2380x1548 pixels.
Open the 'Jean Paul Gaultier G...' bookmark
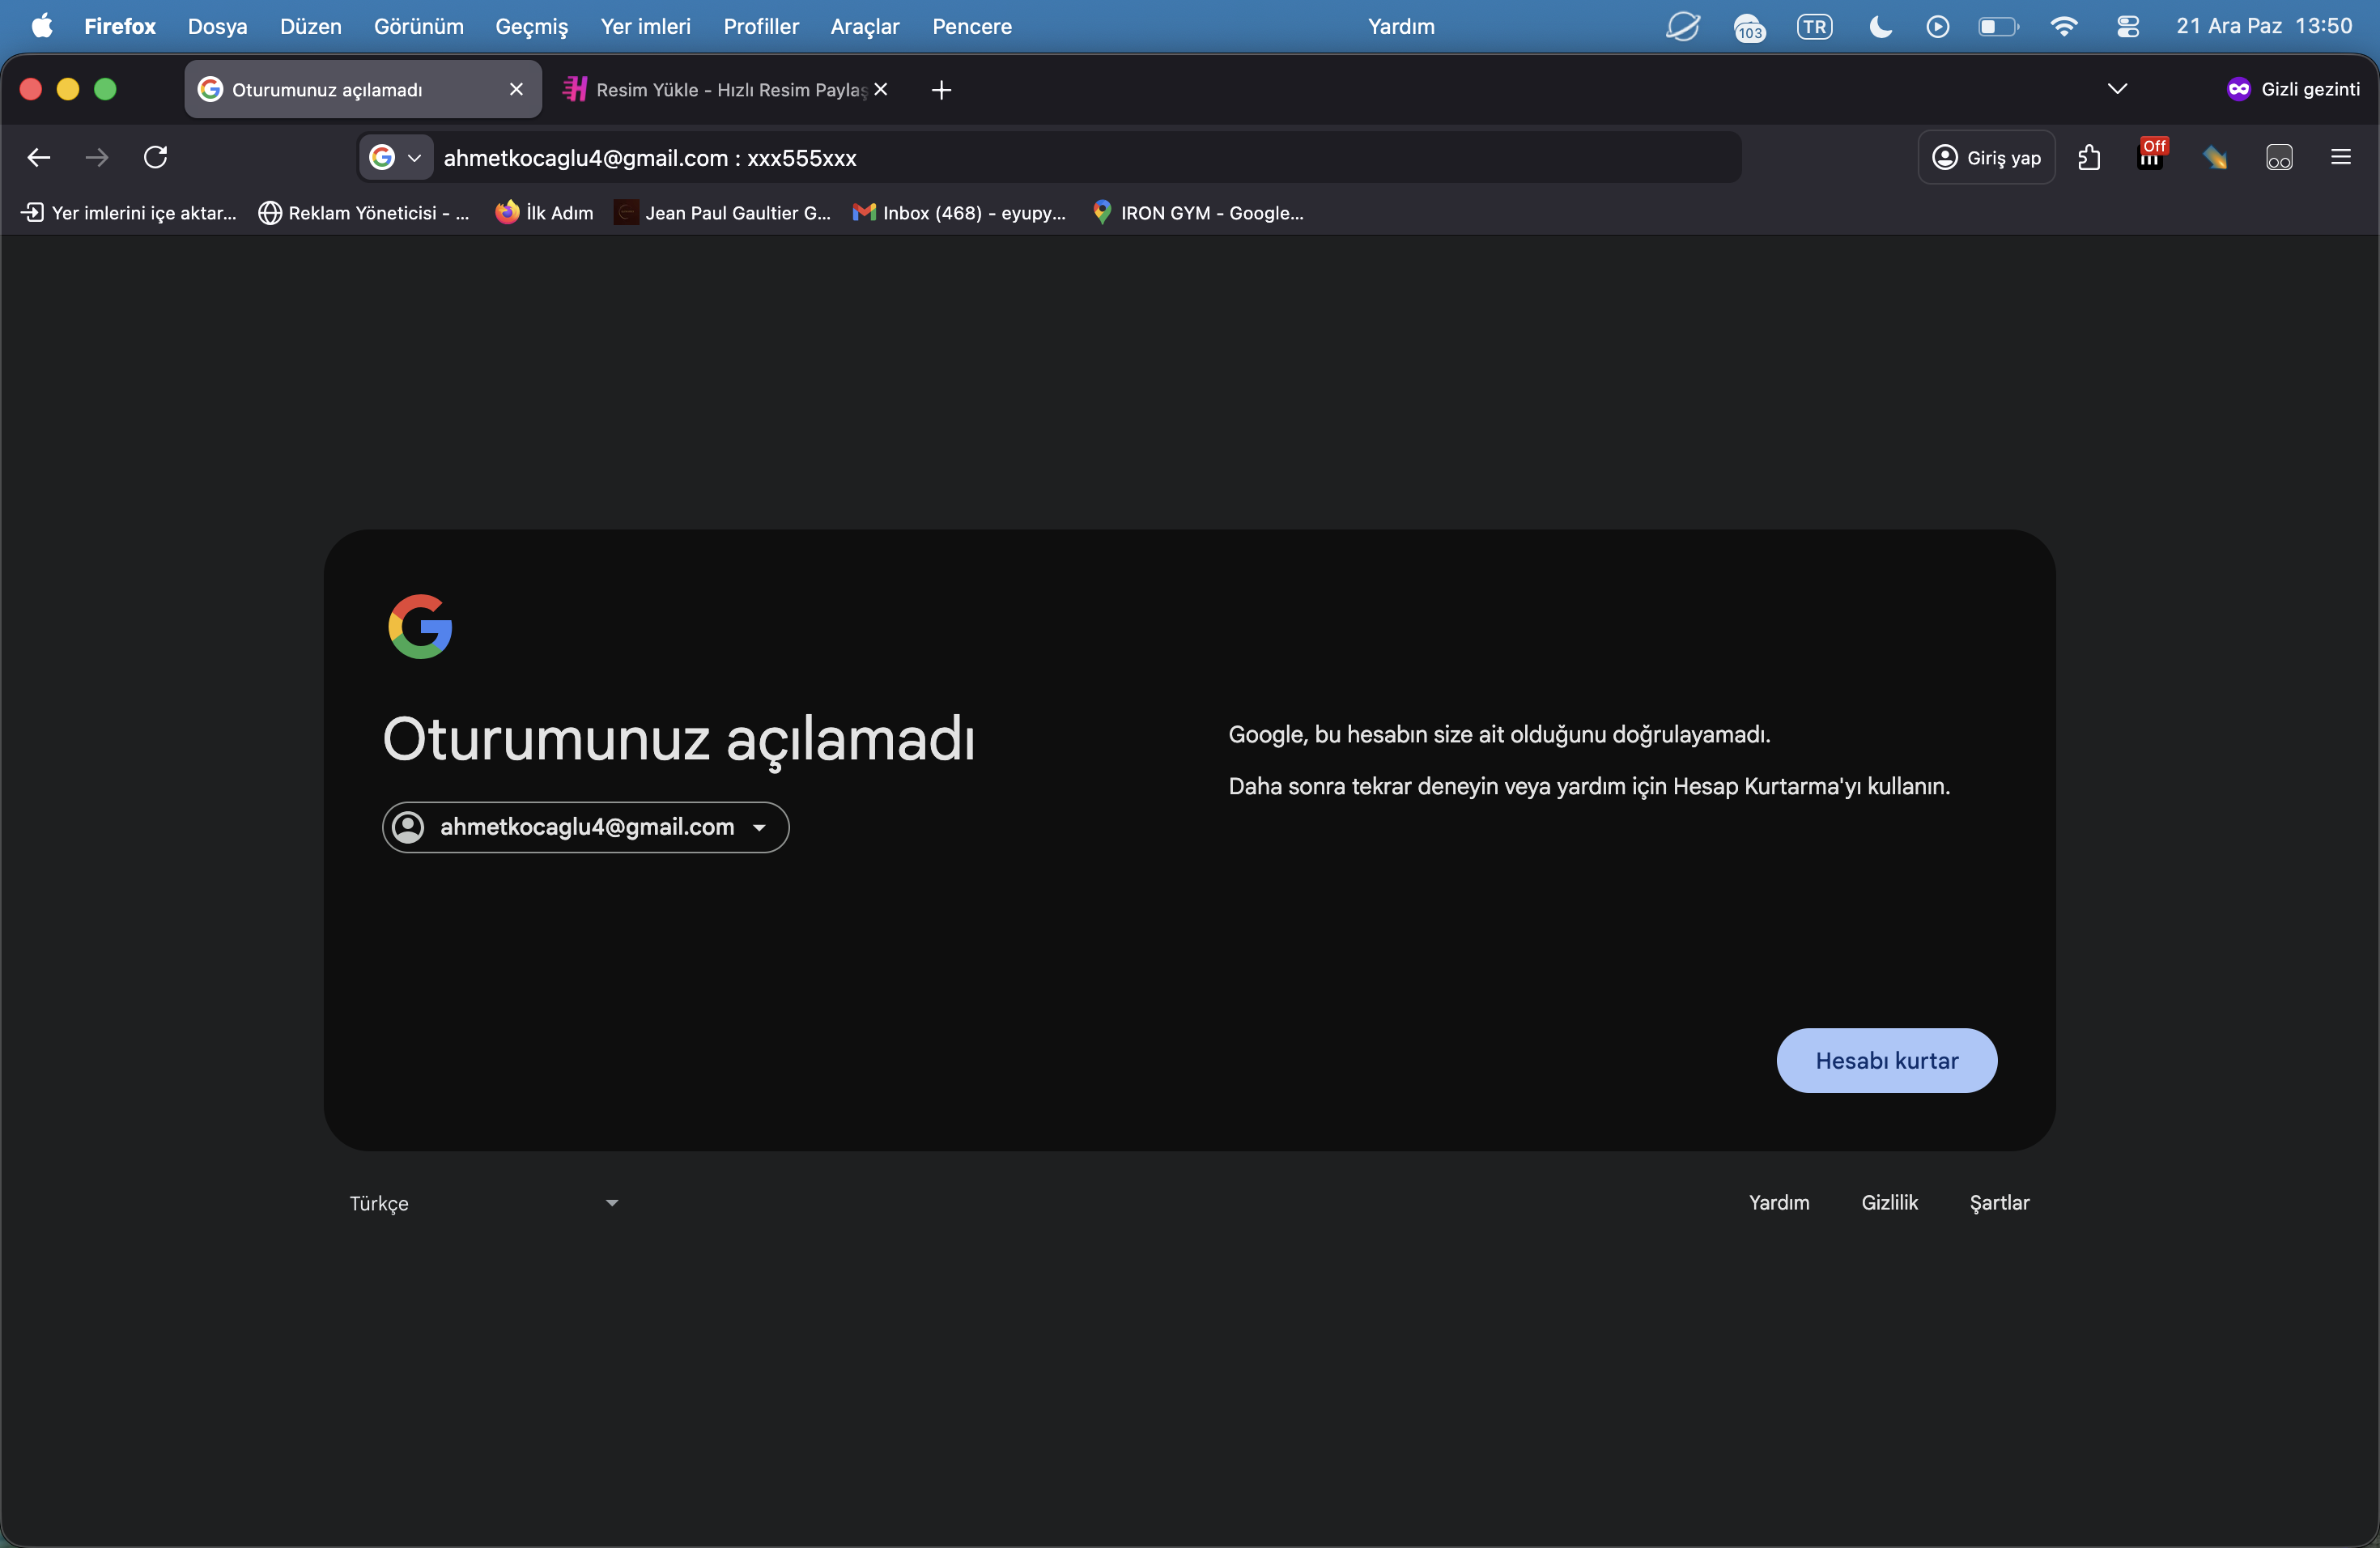pos(722,212)
